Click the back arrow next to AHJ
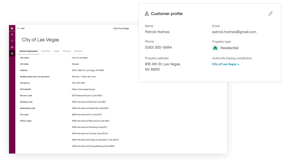This screenshot has width=286, height=164. click(19, 28)
